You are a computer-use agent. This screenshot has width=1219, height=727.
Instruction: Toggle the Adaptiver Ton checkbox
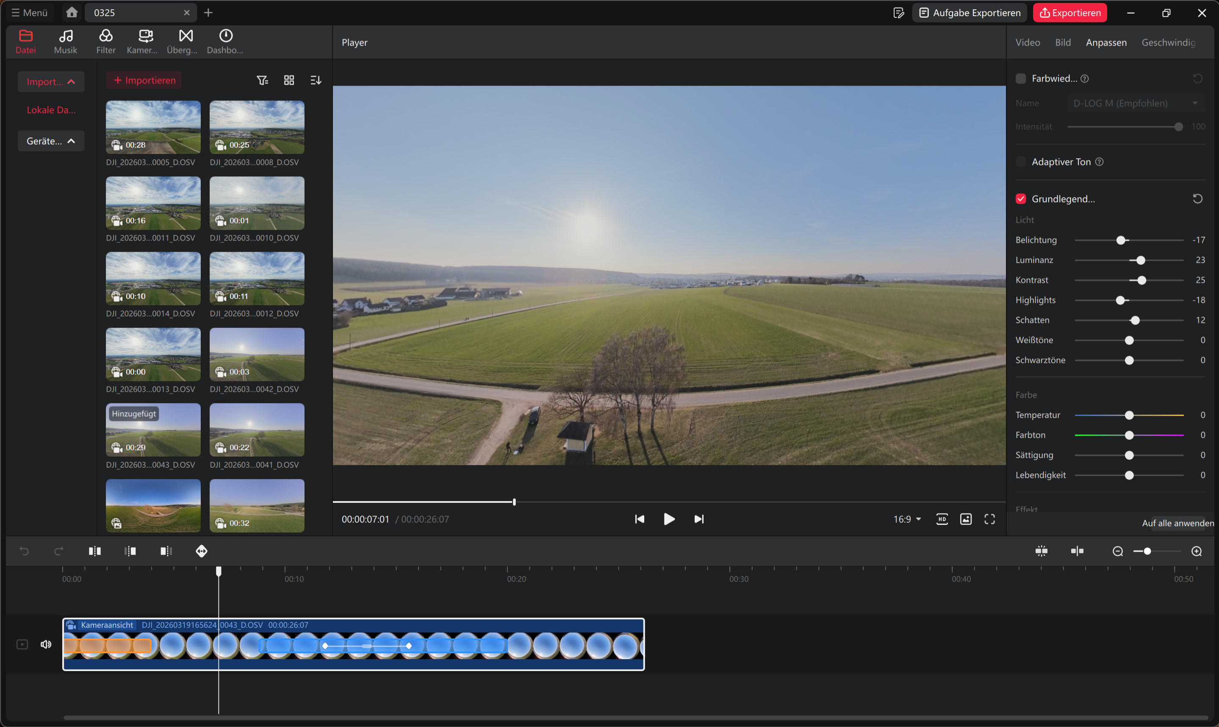click(x=1021, y=162)
